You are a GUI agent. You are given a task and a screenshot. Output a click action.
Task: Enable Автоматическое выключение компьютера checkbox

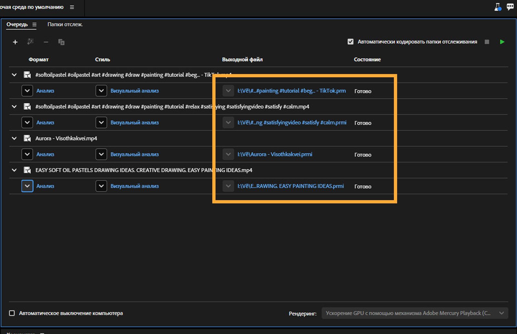tap(12, 313)
